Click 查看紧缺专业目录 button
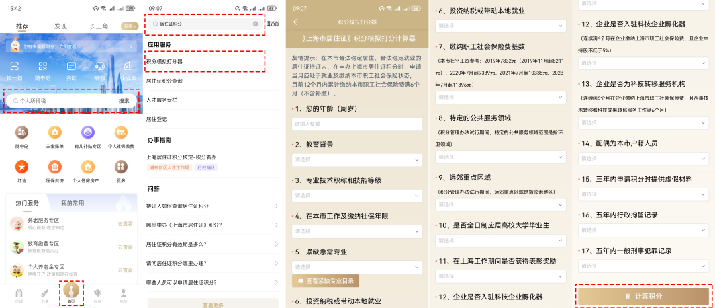Image resolution: width=715 pixels, height=308 pixels. click(326, 281)
